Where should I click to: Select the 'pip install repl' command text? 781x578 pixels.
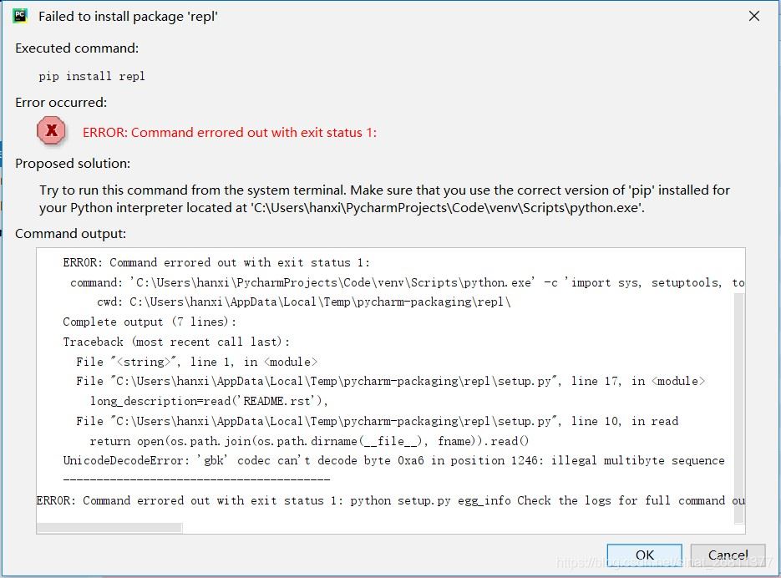[92, 76]
